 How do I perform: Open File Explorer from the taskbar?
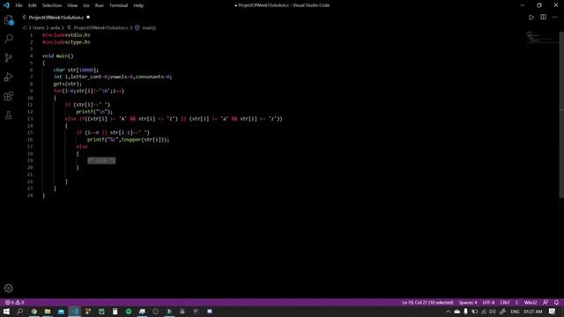tap(48, 312)
